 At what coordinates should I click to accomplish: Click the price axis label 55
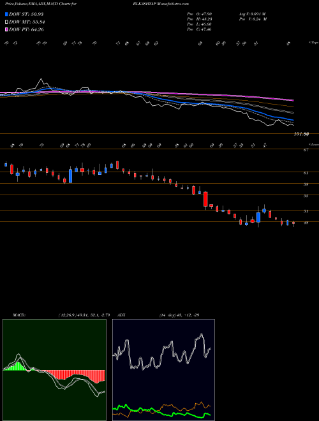306,196
